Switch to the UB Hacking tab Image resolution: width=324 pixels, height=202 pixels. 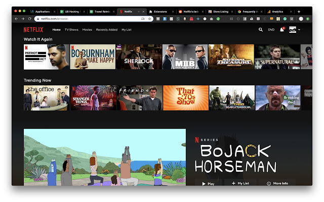72,12
